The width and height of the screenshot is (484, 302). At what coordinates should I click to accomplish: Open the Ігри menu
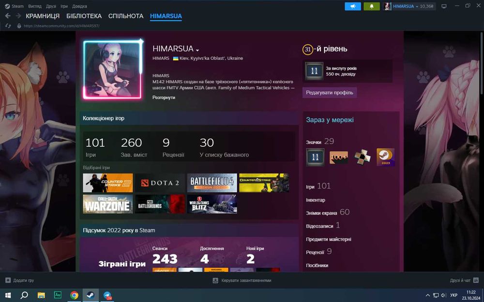(64, 6)
